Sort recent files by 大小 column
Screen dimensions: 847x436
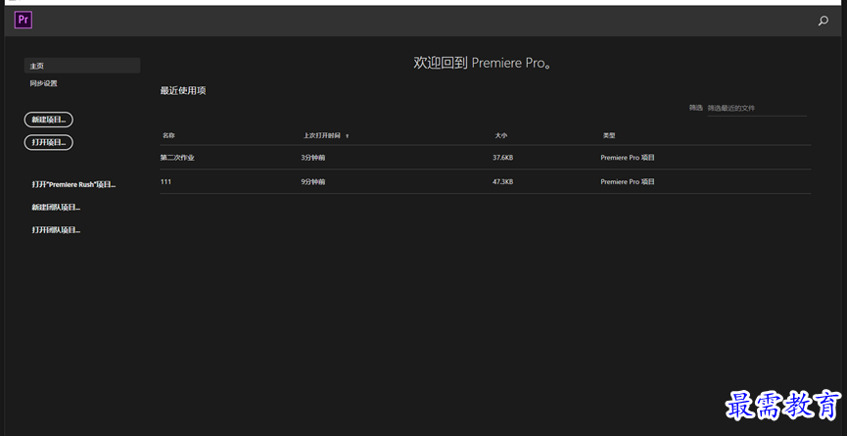point(500,135)
